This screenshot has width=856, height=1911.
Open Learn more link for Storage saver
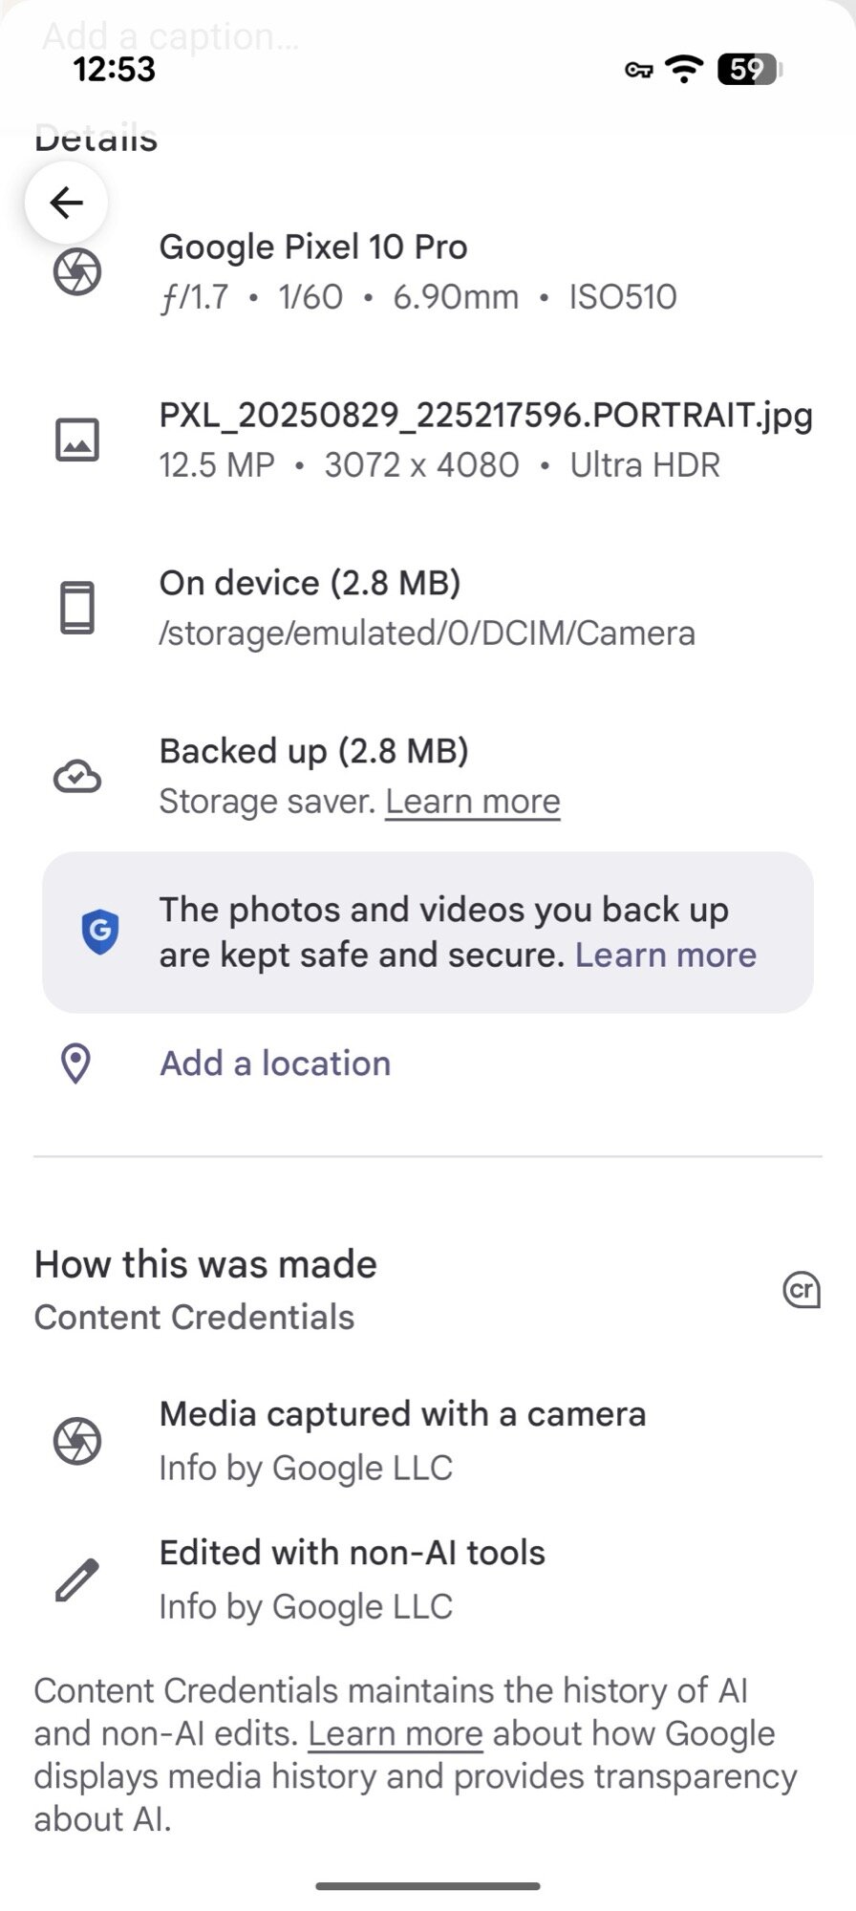[472, 802]
